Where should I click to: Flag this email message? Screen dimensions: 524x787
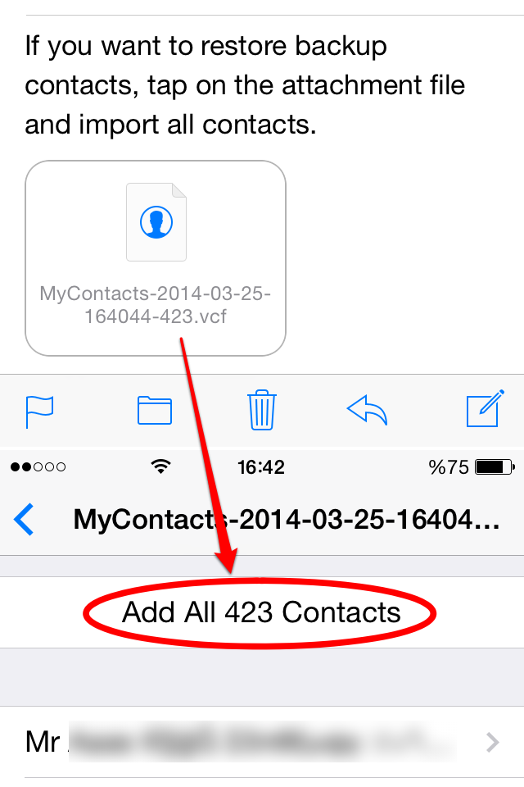tap(39, 411)
